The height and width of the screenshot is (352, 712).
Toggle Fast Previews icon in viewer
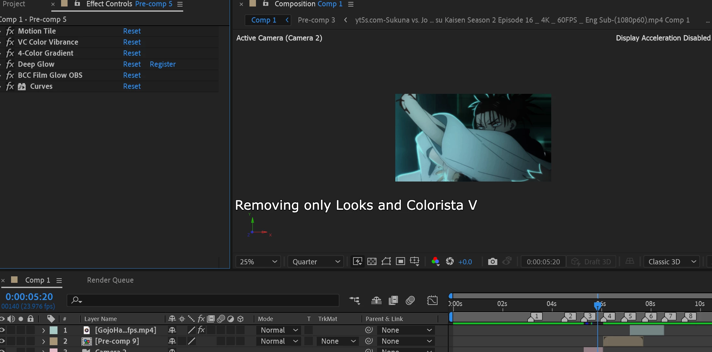tap(357, 262)
